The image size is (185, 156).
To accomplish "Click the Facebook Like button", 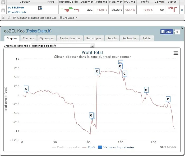I will pyautogui.click(x=166, y=32).
